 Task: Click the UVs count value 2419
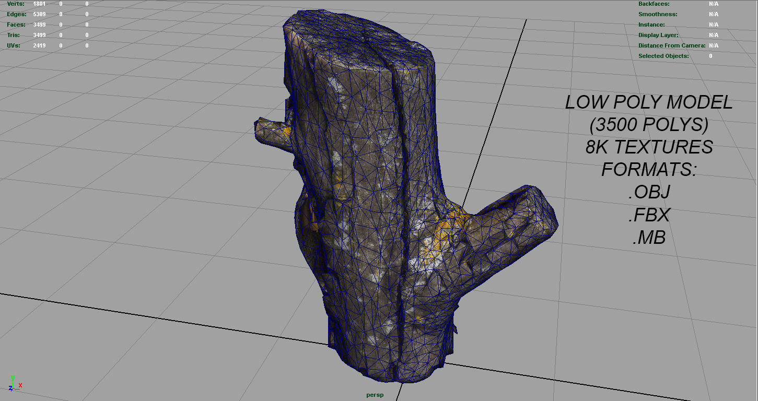coord(39,45)
